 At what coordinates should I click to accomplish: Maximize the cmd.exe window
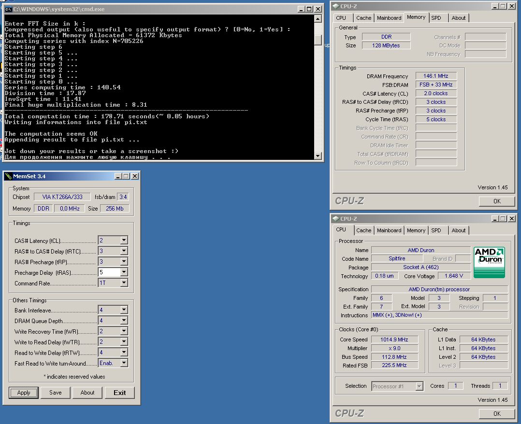(x=309, y=9)
